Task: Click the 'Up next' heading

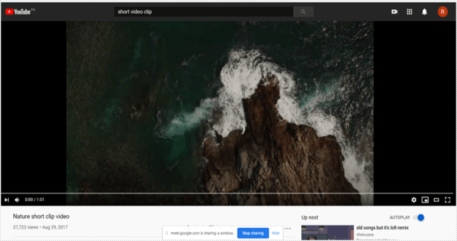Action: point(310,217)
